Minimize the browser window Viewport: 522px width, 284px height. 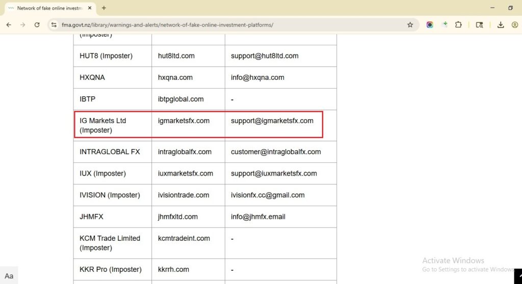pyautogui.click(x=492, y=8)
